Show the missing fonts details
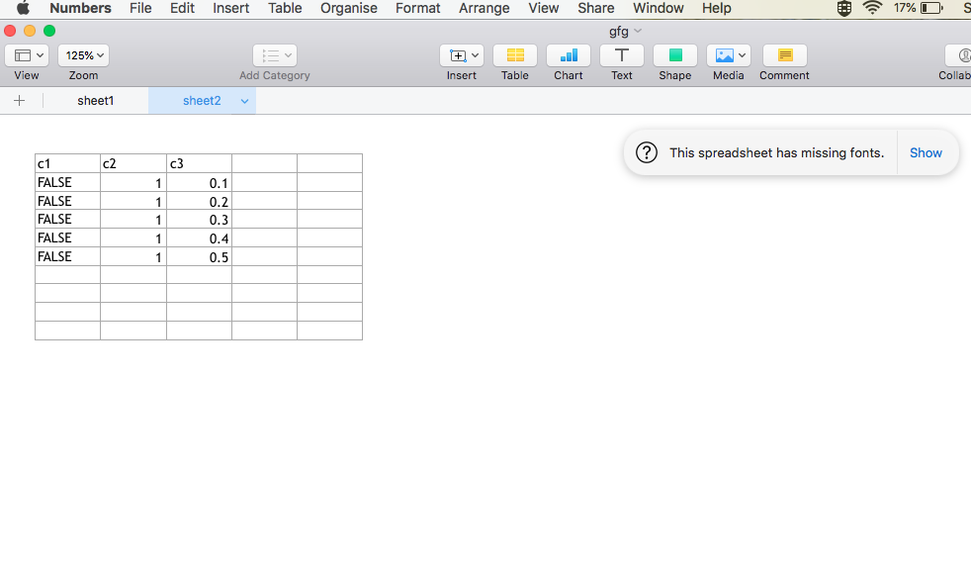971x569 pixels. click(926, 152)
